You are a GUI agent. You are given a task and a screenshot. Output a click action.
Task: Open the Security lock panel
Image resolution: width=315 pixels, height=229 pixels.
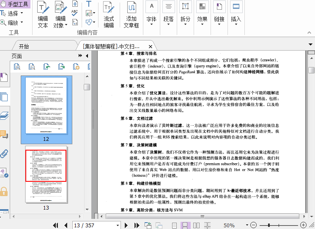click(x=4, y=191)
